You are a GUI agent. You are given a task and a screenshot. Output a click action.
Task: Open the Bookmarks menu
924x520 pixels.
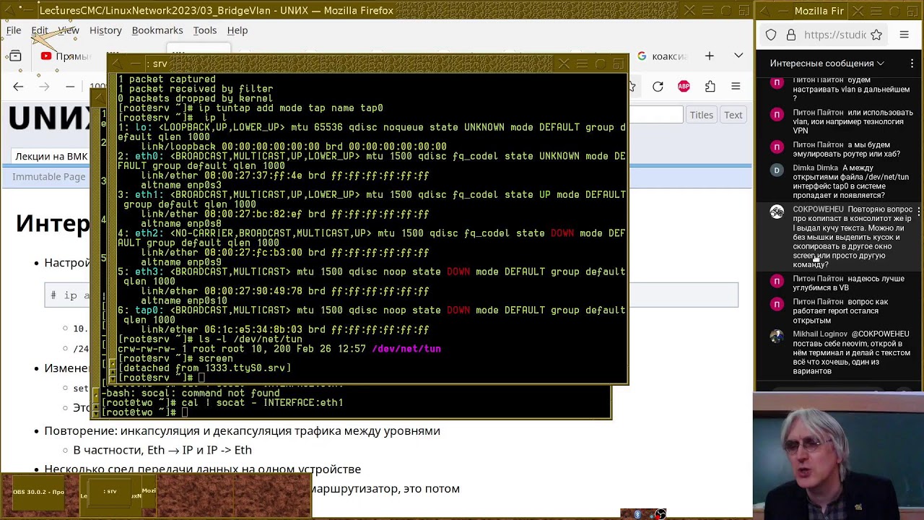(x=157, y=30)
